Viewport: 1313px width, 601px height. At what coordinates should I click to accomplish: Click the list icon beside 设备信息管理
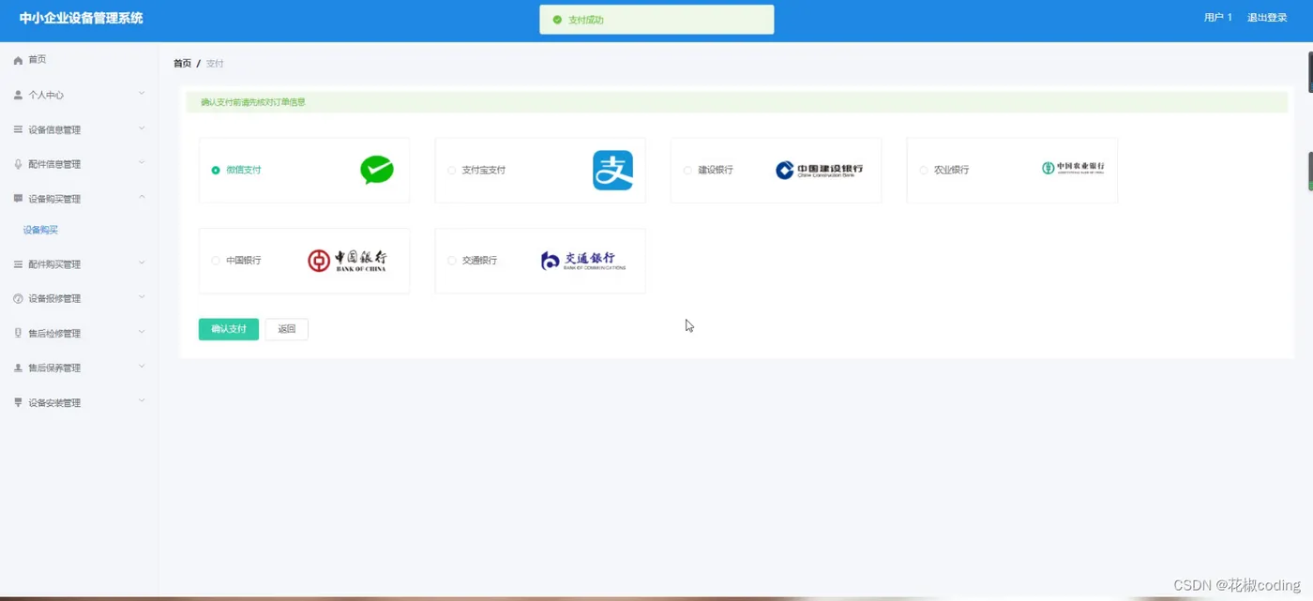[18, 129]
